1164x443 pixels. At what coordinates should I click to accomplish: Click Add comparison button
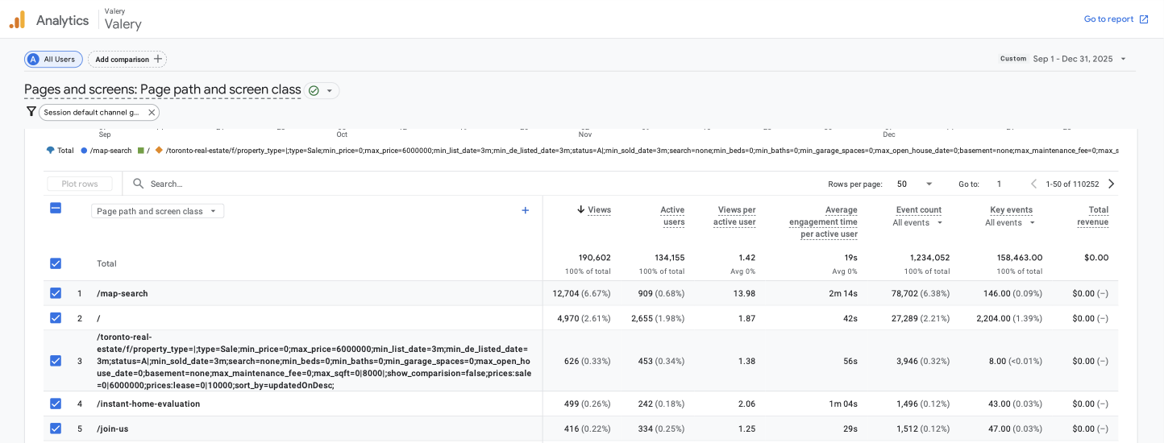coord(127,59)
